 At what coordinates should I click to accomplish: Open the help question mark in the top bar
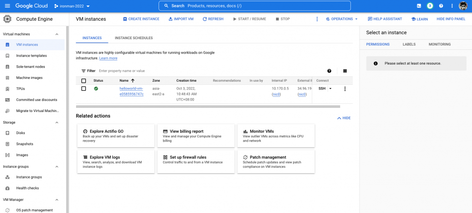[441, 6]
